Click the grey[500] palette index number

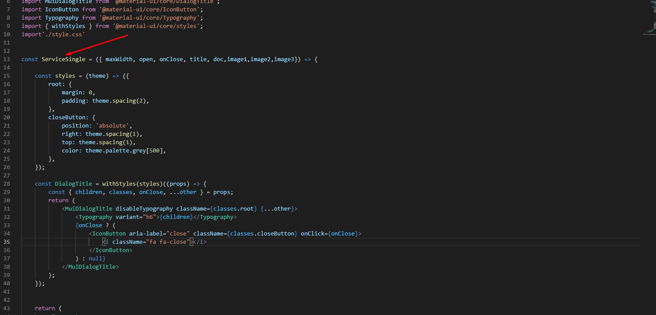[156, 151]
